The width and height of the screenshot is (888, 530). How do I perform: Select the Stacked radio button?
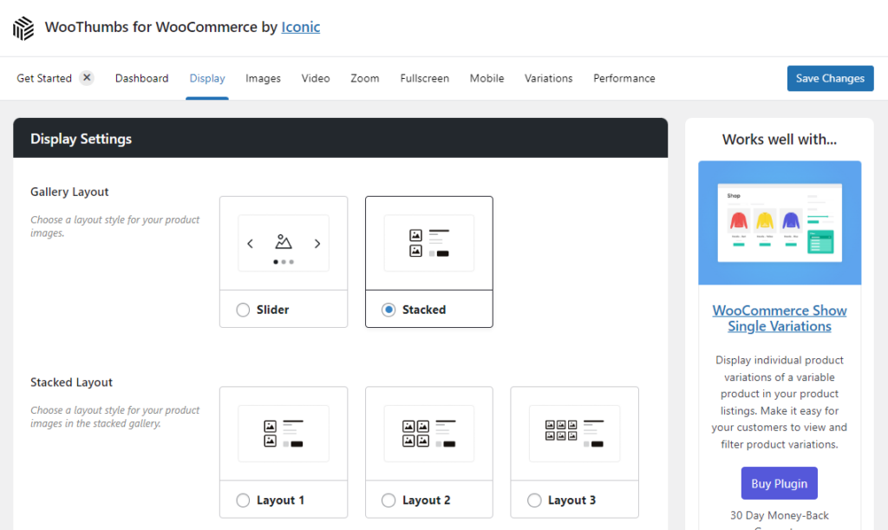coord(389,310)
